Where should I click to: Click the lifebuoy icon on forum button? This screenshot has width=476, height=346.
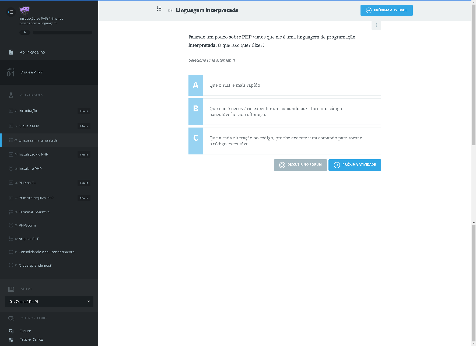pos(282,165)
